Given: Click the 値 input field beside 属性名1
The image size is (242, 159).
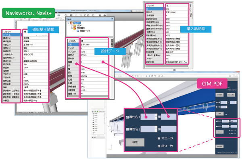Looking at the screenshot, I should click(x=169, y=117).
